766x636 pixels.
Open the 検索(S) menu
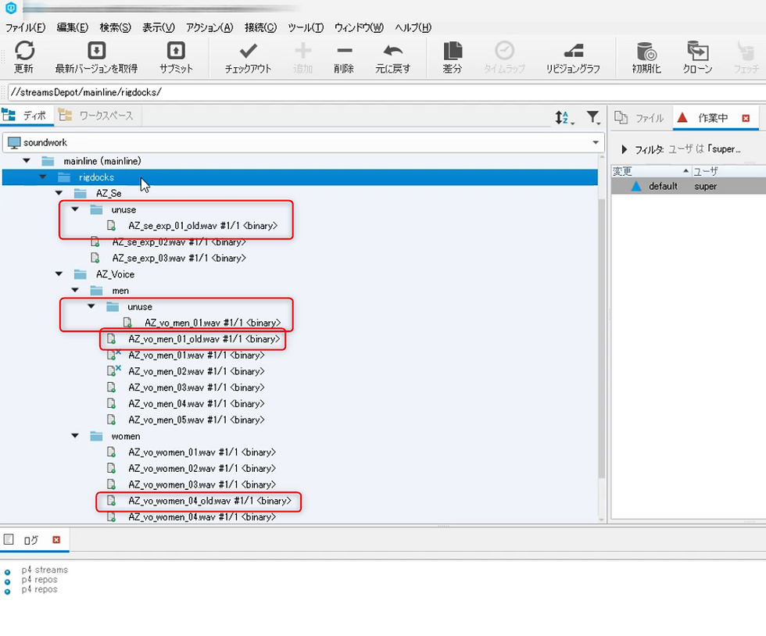tap(116, 27)
